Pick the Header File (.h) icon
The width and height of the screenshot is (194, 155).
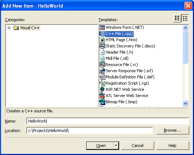[x=102, y=52]
